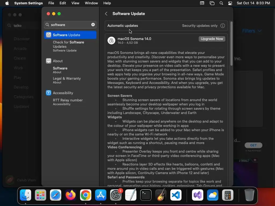Select Check for Software Updates result
Image resolution: width=275 pixels, height=206 pixels.
[x=70, y=46]
